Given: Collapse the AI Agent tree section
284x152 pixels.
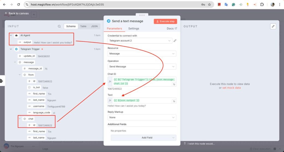Looking at the screenshot, I should click(11, 36).
